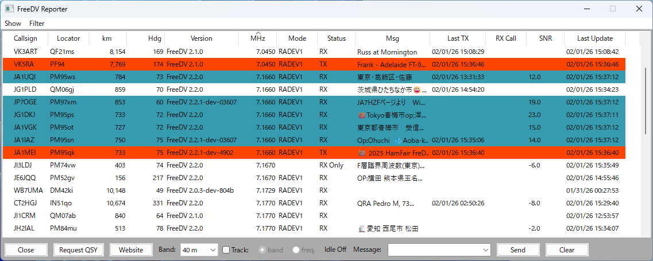
Task: Click the Clear button
Action: tap(567, 250)
